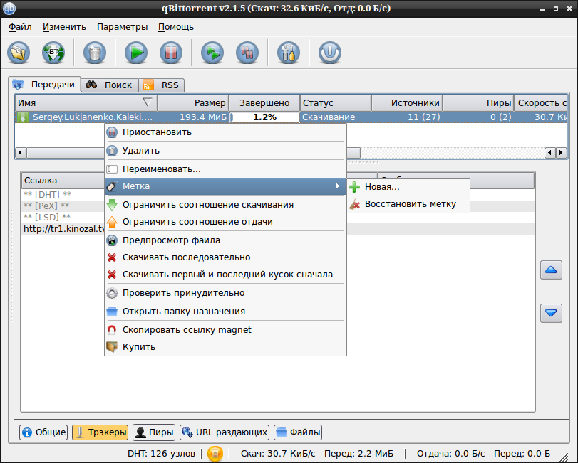Click the trash delete toolbar icon
The image size is (578, 463).
95,53
